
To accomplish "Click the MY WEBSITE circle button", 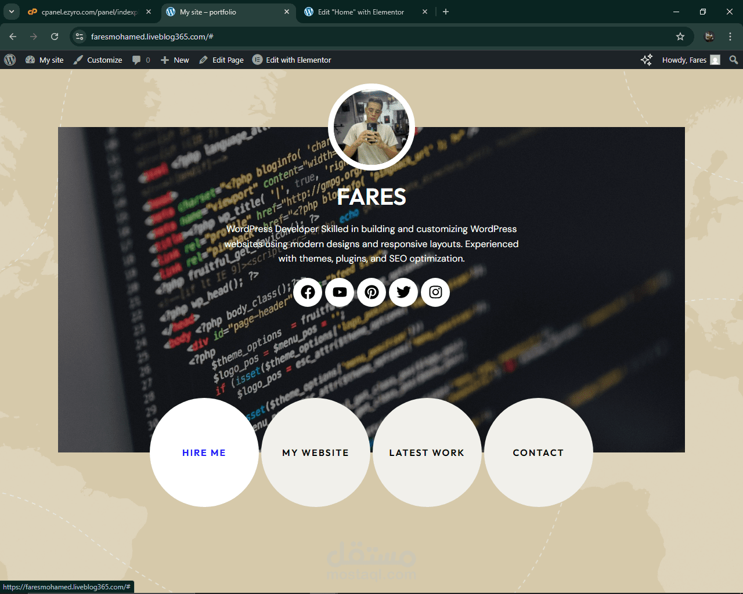I will pyautogui.click(x=316, y=452).
